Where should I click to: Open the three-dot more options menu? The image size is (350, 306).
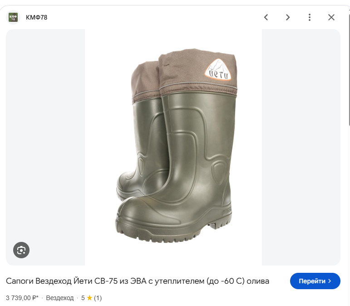pos(310,17)
